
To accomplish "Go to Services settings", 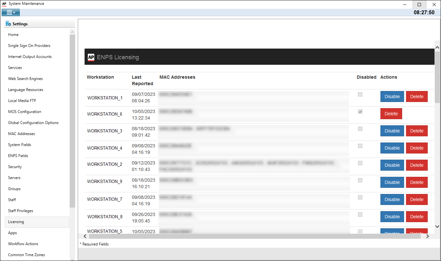I will 15,68.
